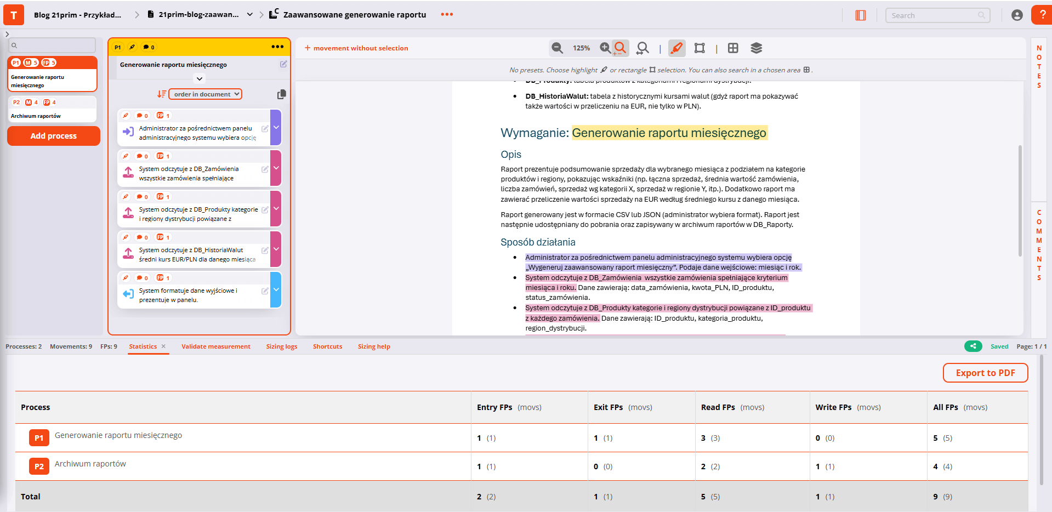Click the zoom out magnifier icon

click(558, 48)
